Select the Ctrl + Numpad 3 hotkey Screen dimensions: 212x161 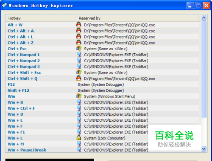pyautogui.click(x=24, y=66)
